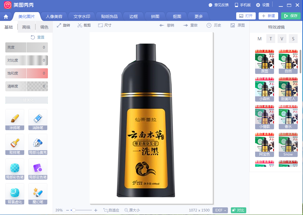Apply 小森林 filter thumbnail
Screen dimensions: 303x215
click(x=265, y=89)
